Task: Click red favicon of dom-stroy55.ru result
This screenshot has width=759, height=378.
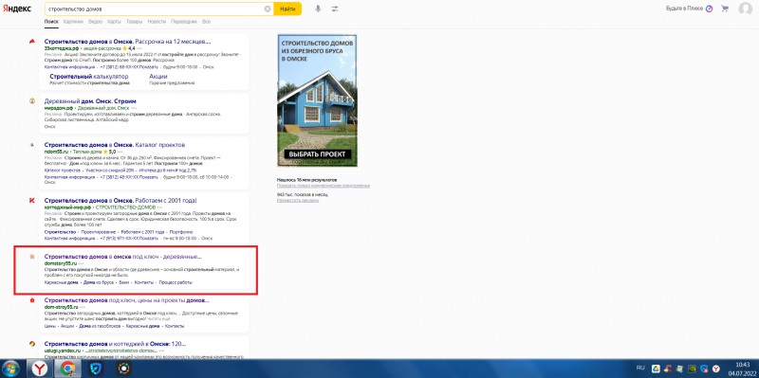Action: (x=32, y=300)
